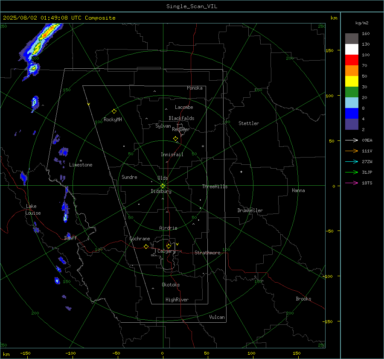
Task: Click the Lacombe label
Action: 184,107
